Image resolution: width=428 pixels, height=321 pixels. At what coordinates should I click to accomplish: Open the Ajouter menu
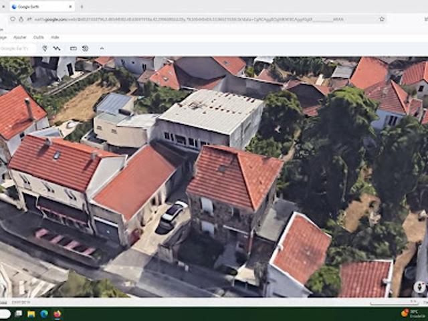20,37
